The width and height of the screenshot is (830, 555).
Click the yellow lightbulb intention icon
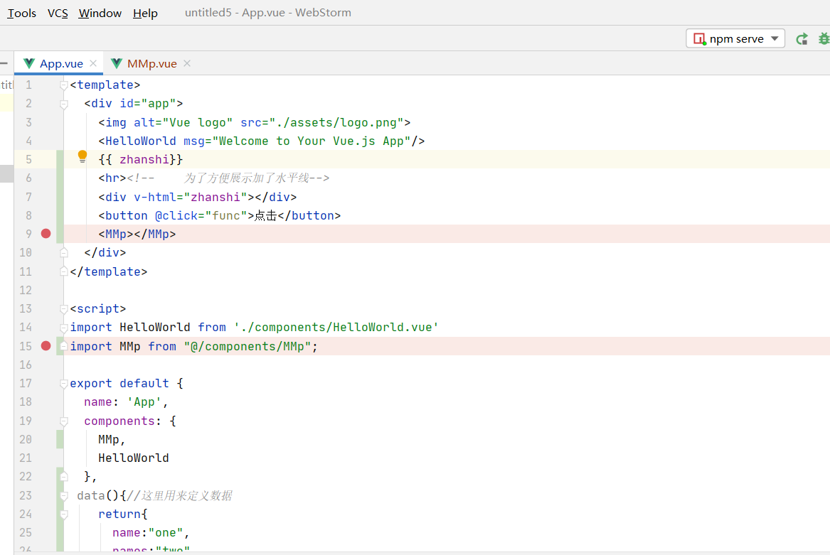click(x=83, y=156)
